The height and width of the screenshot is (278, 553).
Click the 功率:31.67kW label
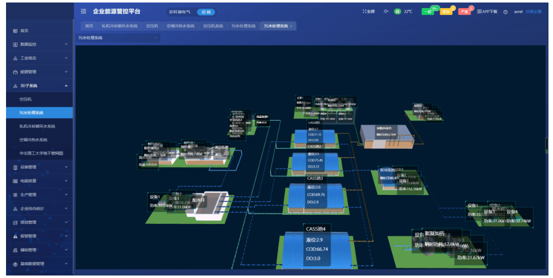(471, 257)
